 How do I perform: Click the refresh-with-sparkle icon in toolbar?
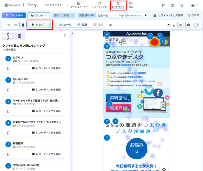[x=196, y=25]
